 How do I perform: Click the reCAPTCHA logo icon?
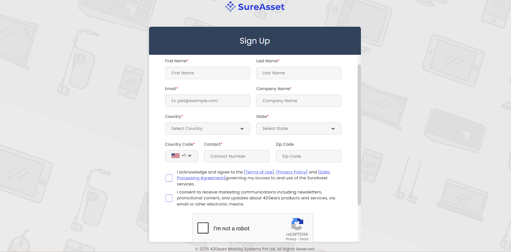[297, 224]
